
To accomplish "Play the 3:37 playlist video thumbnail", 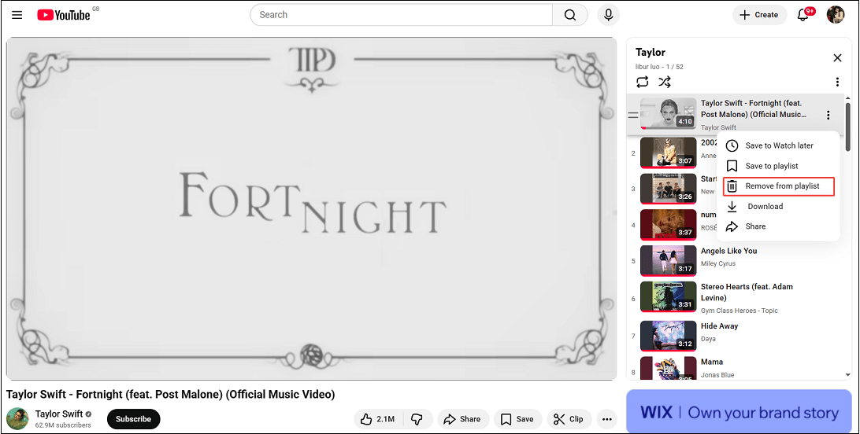I will [668, 224].
